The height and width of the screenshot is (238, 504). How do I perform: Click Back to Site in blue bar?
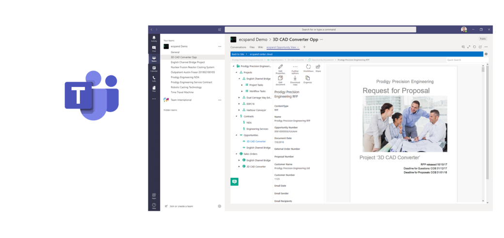click(238, 54)
